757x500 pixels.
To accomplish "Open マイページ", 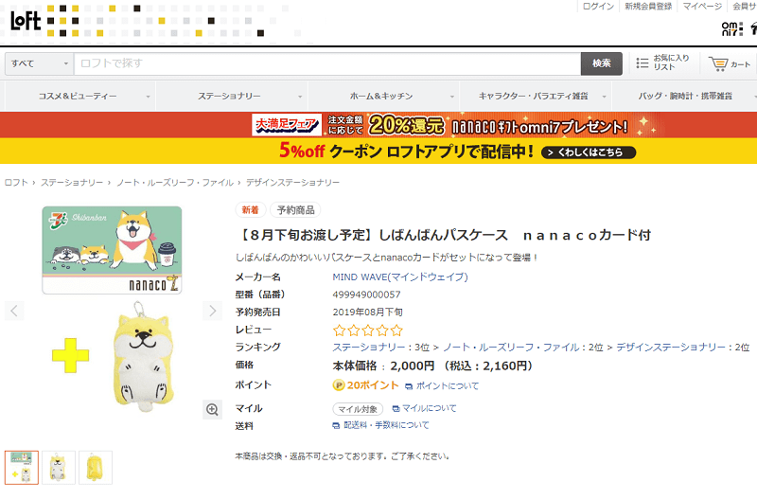I will [x=702, y=7].
